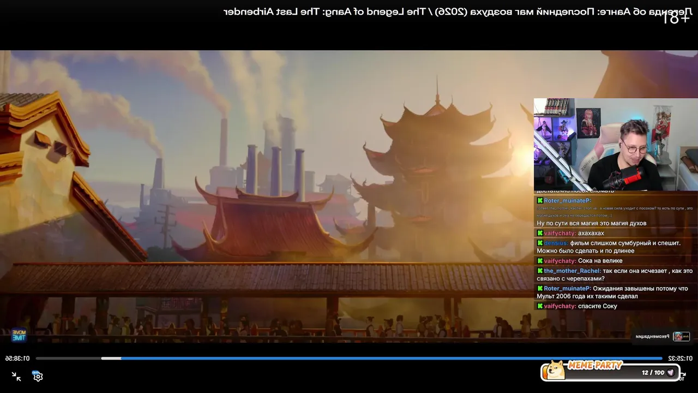Viewport: 698px width, 393px height.
Task: Click the current time 01:25:32
Action: pos(680,359)
